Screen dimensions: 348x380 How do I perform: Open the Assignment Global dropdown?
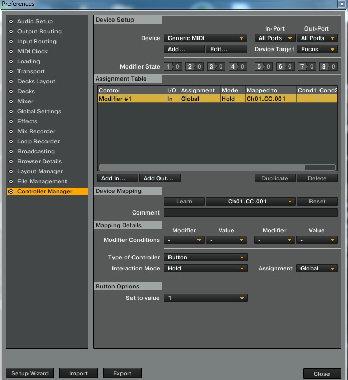317,268
